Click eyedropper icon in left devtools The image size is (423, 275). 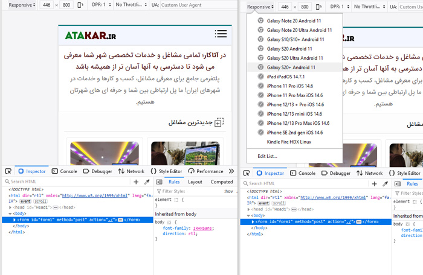pos(147,182)
